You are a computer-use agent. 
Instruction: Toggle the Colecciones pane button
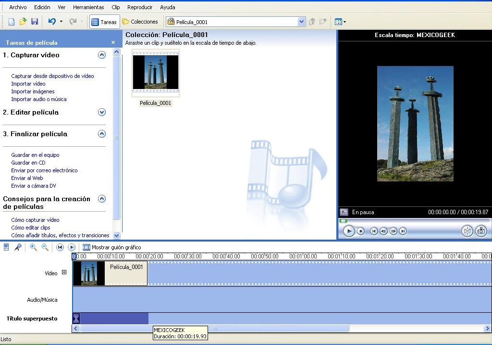tap(140, 22)
